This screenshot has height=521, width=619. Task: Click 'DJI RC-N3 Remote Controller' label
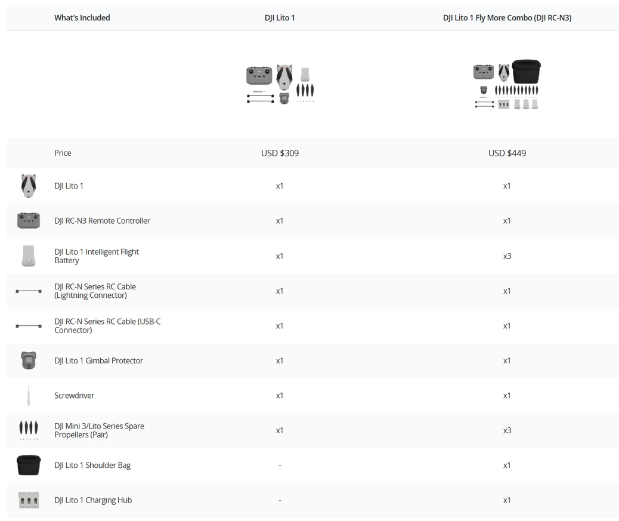[102, 221]
